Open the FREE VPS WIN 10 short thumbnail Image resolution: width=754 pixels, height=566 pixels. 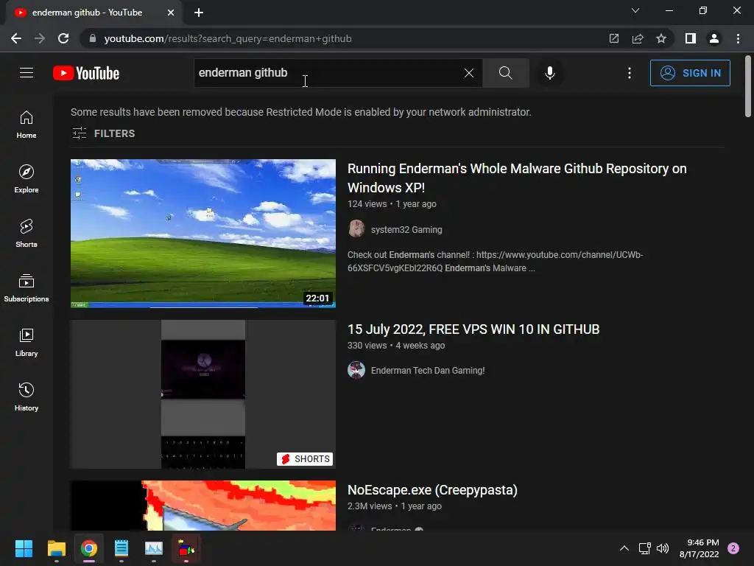click(x=203, y=394)
